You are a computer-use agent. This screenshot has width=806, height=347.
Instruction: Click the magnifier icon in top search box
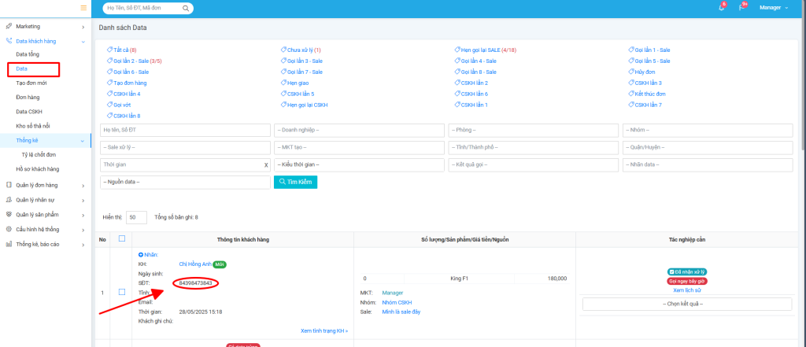(x=186, y=9)
